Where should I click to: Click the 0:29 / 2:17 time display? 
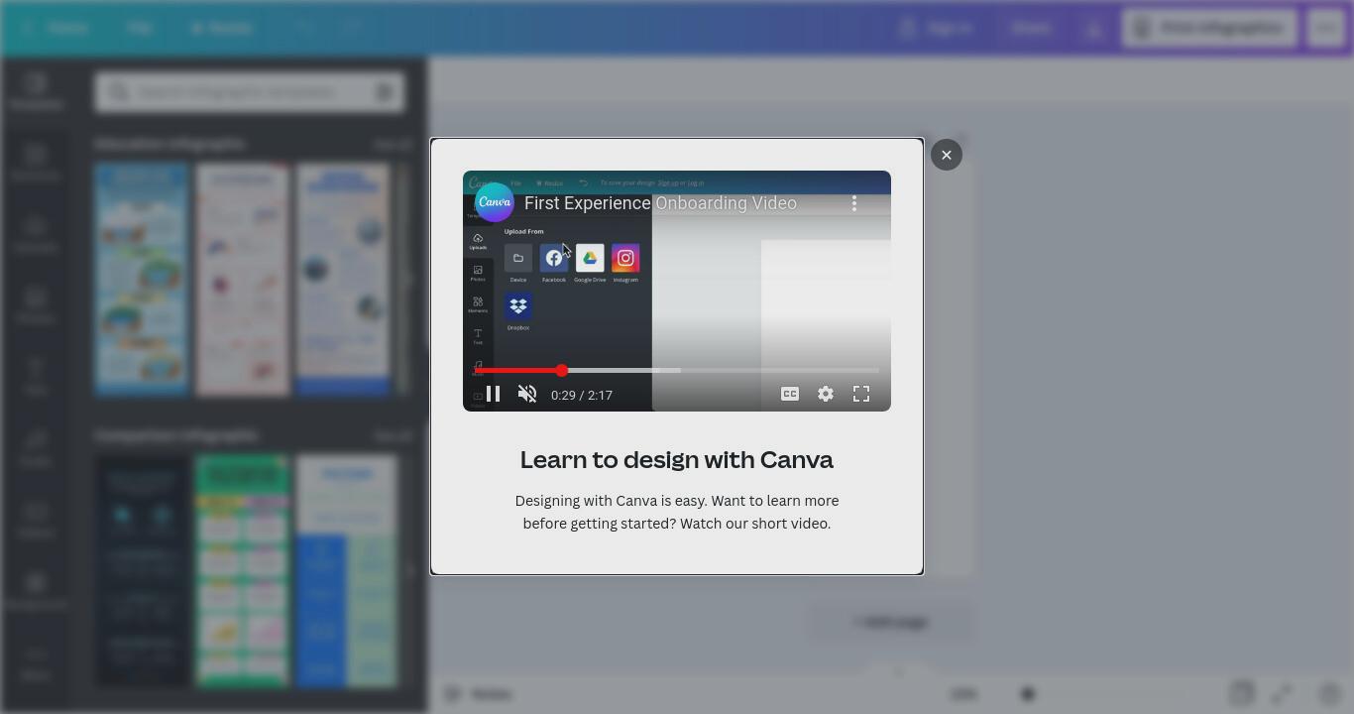coord(582,395)
